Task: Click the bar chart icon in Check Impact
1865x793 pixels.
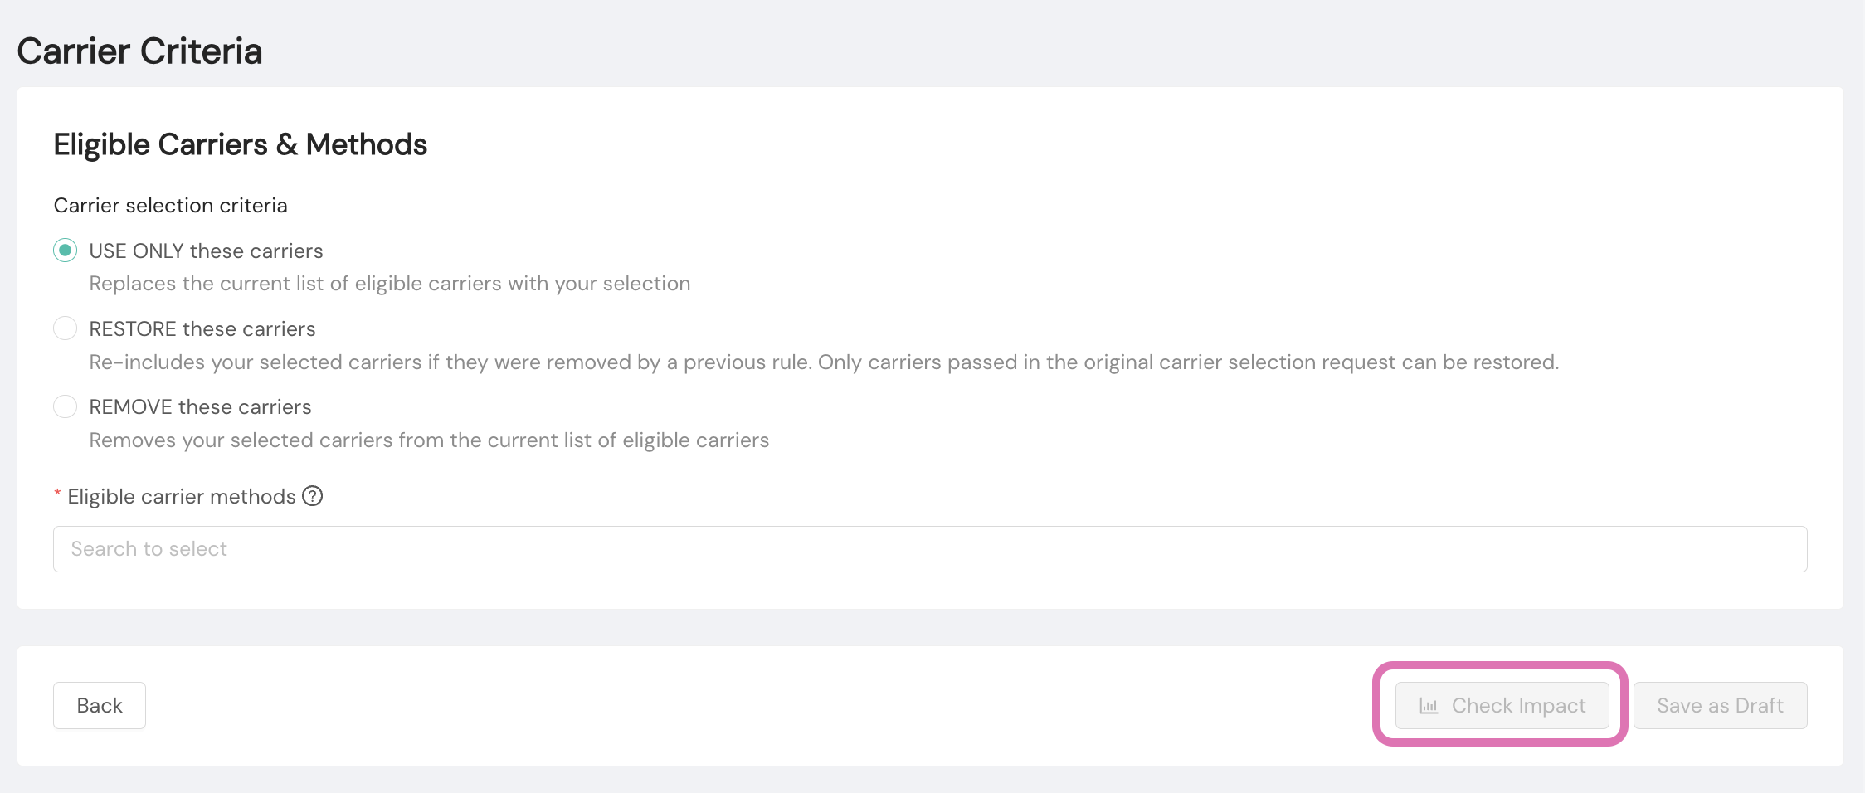Action: click(x=1429, y=706)
